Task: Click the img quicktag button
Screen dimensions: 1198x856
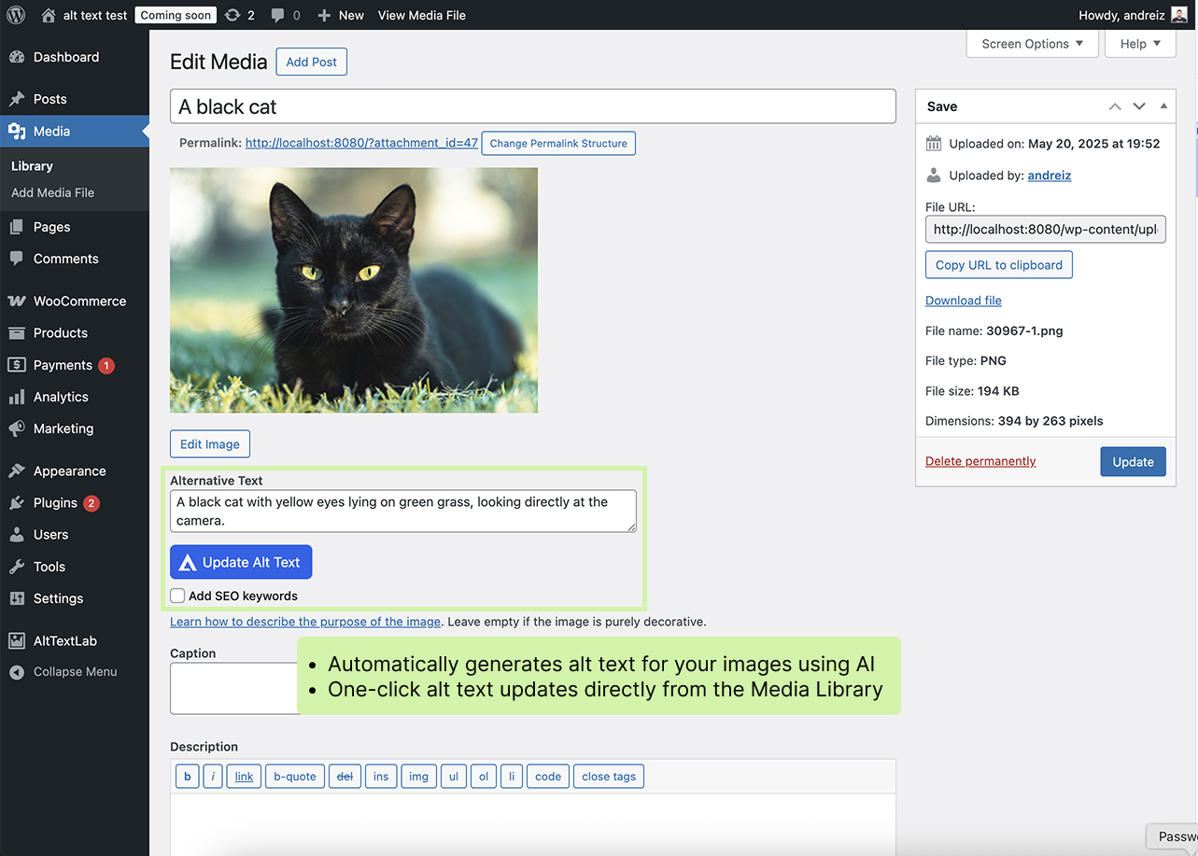Action: 419,777
